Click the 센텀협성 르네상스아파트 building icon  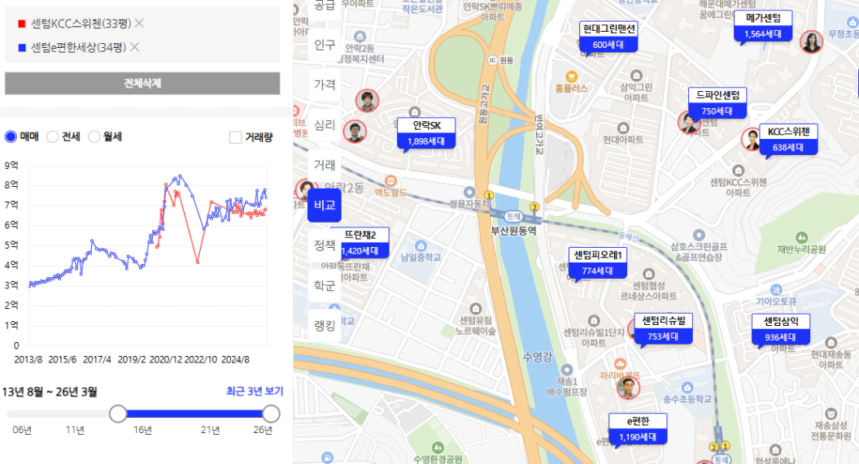click(648, 274)
